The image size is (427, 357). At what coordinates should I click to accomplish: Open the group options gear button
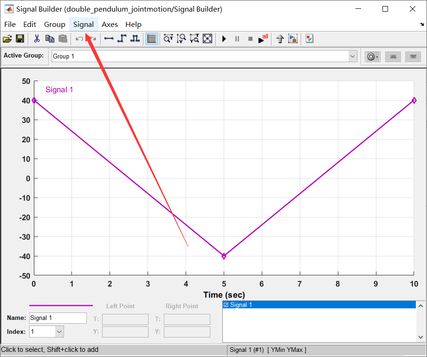[373, 57]
